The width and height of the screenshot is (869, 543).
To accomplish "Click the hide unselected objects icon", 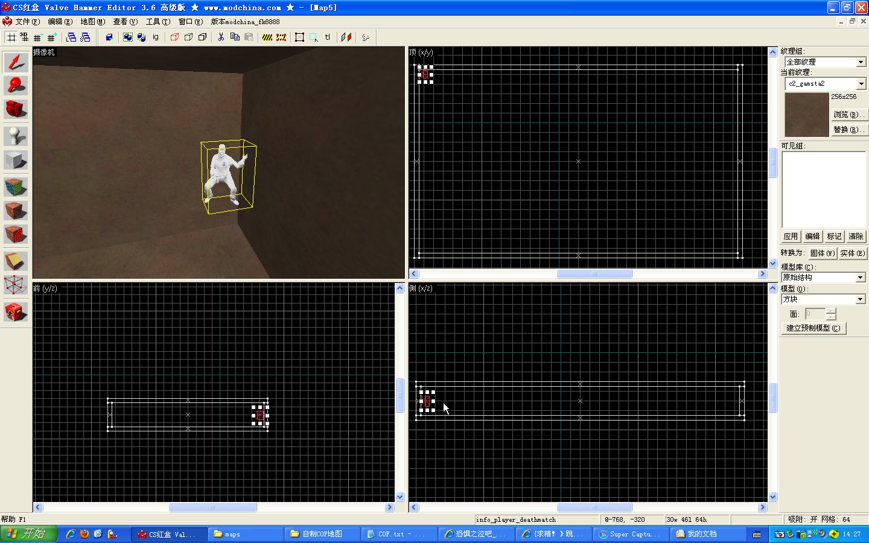I will [x=188, y=37].
